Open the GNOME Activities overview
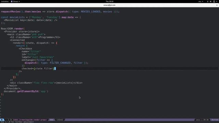Image resolution: width=219 pixels, height=123 pixels. tap(5, 1)
